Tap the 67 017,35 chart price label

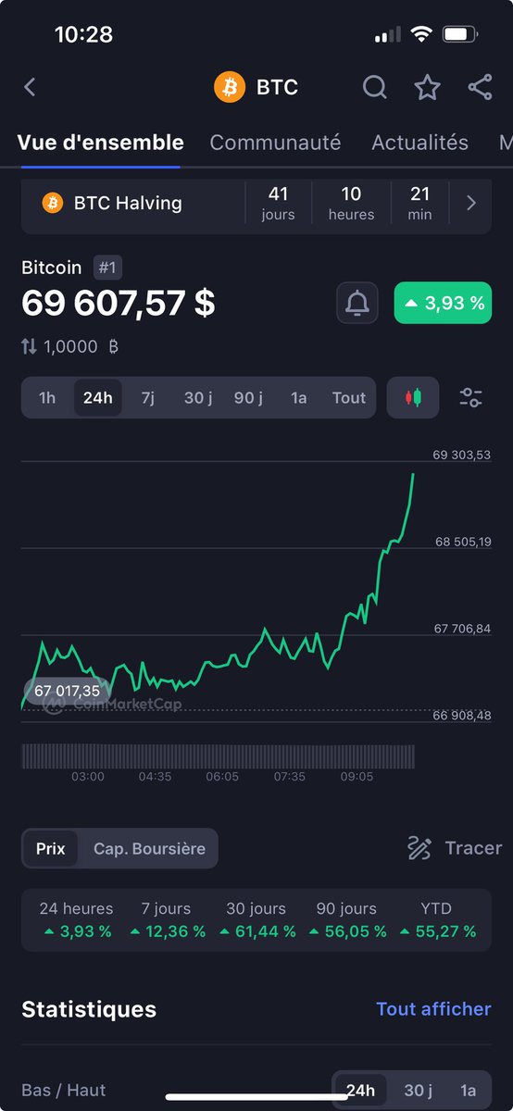pos(67,691)
